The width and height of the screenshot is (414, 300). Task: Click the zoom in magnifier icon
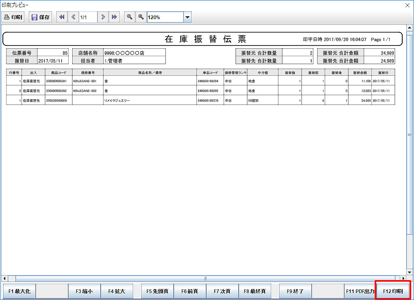141,17
